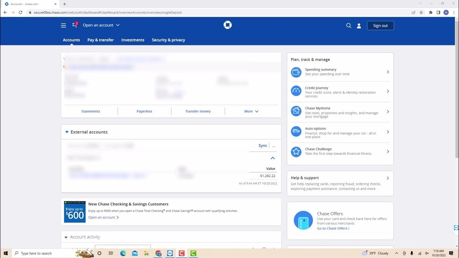This screenshot has height=258, width=459.
Task: Open Mail app from taskbar
Action: (135, 253)
